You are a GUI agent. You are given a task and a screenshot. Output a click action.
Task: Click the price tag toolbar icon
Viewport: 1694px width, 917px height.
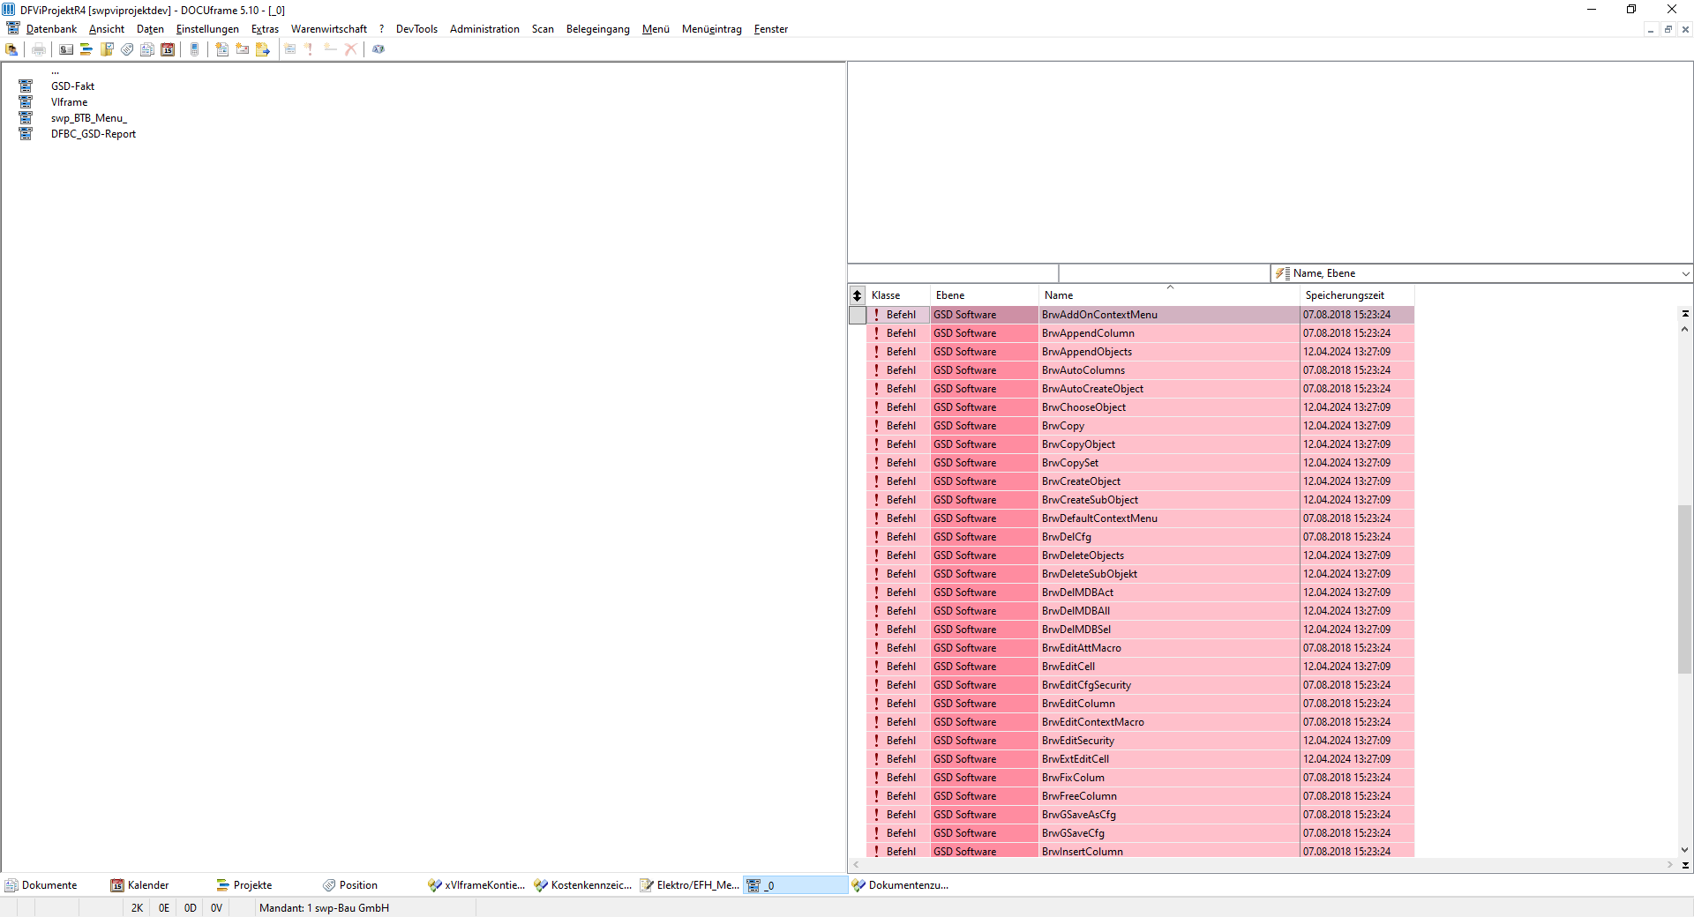click(x=127, y=49)
